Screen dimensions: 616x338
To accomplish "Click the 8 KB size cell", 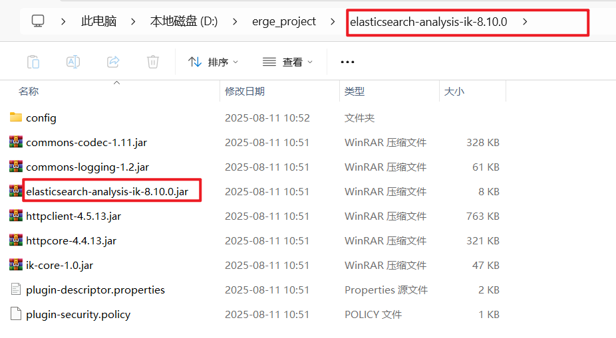I will 489,192.
